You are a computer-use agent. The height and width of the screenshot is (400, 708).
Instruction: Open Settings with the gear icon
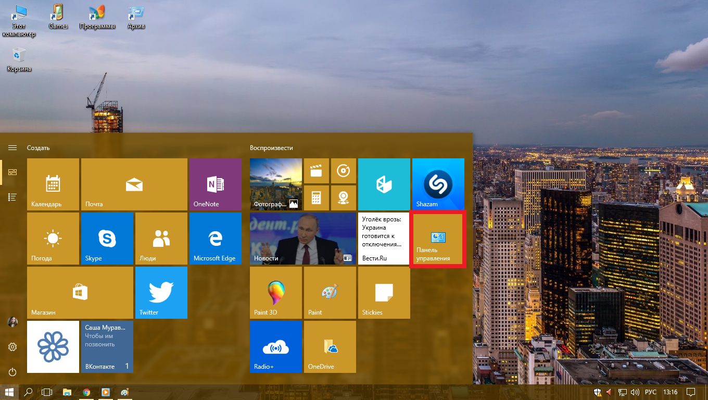click(12, 347)
